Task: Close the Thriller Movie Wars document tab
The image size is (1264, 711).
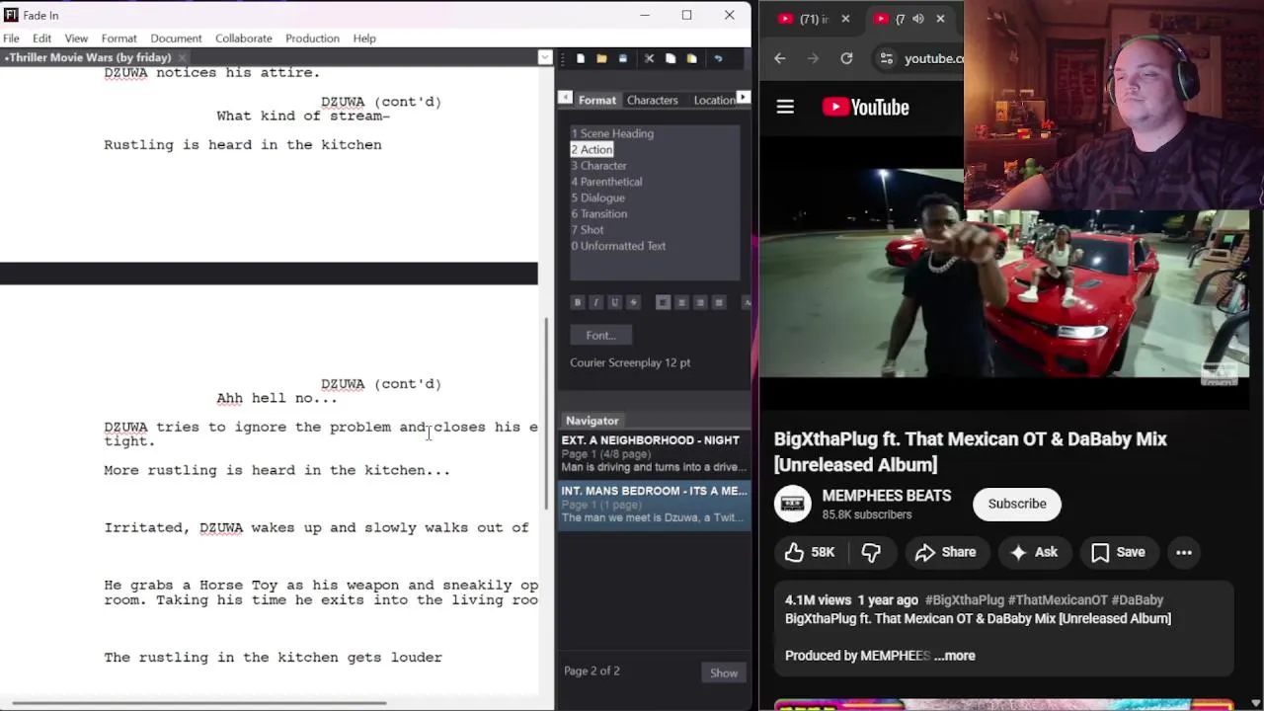Action: [183, 58]
